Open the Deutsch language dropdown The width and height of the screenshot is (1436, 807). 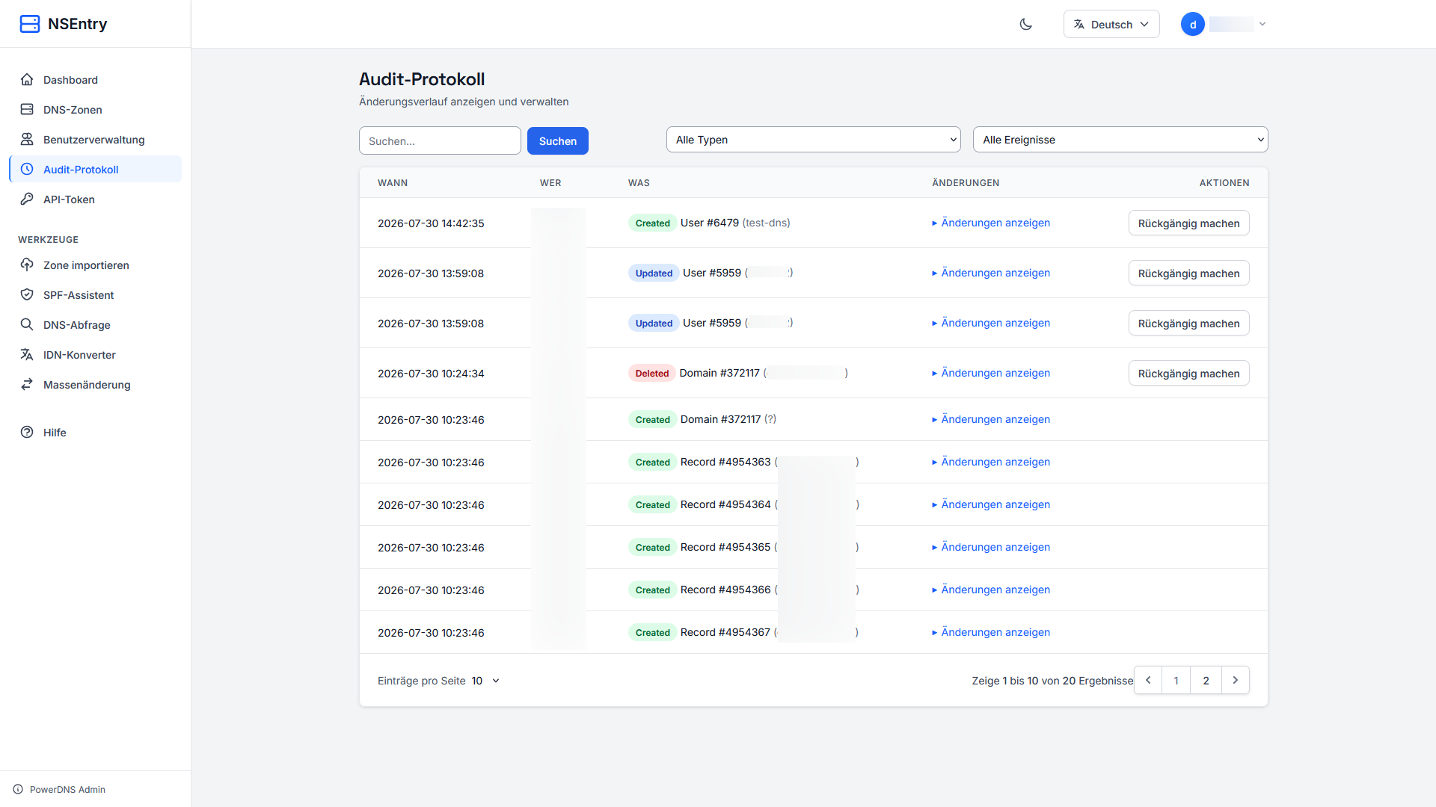[x=1111, y=24]
